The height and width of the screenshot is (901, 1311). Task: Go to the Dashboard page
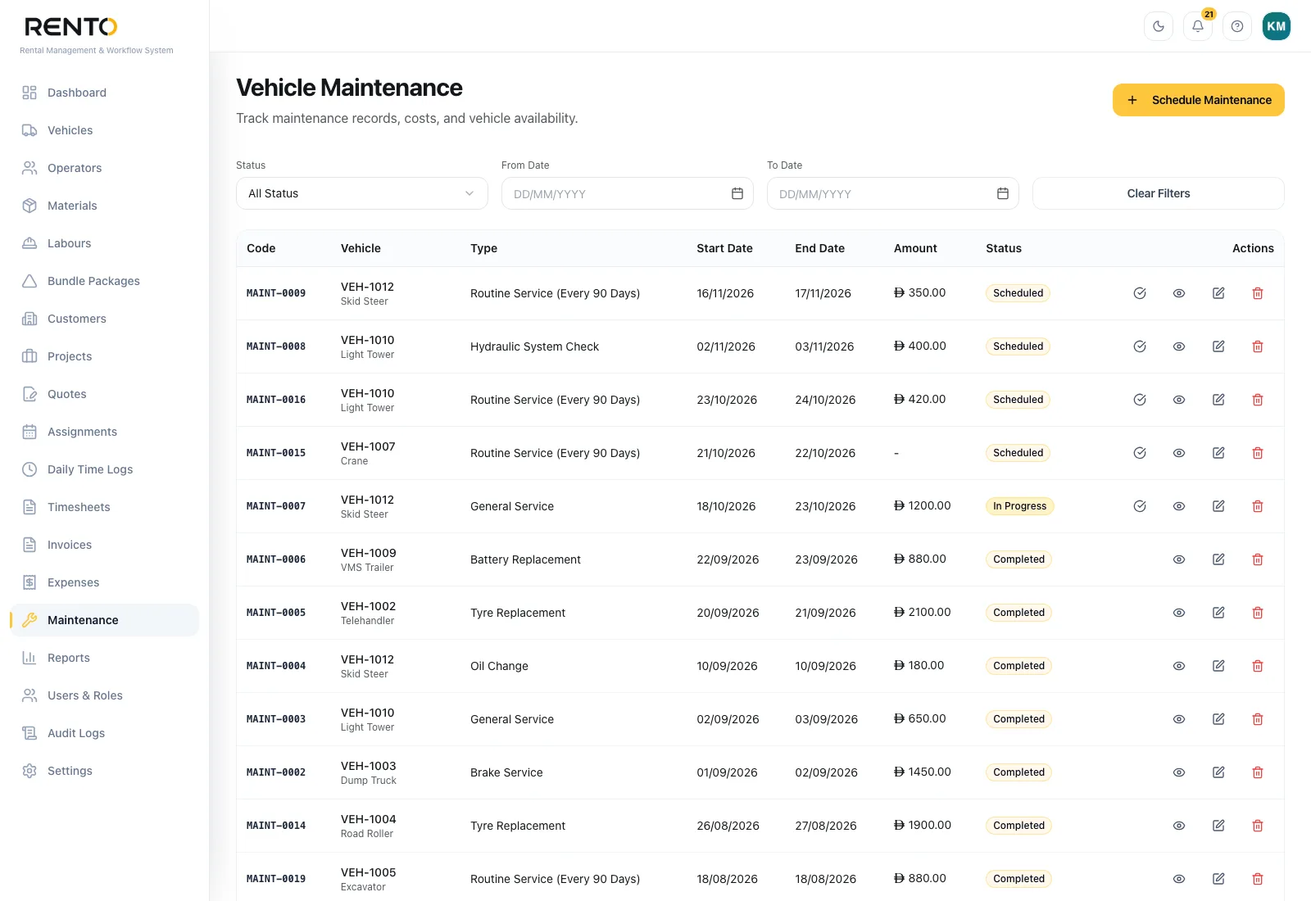[105, 93]
